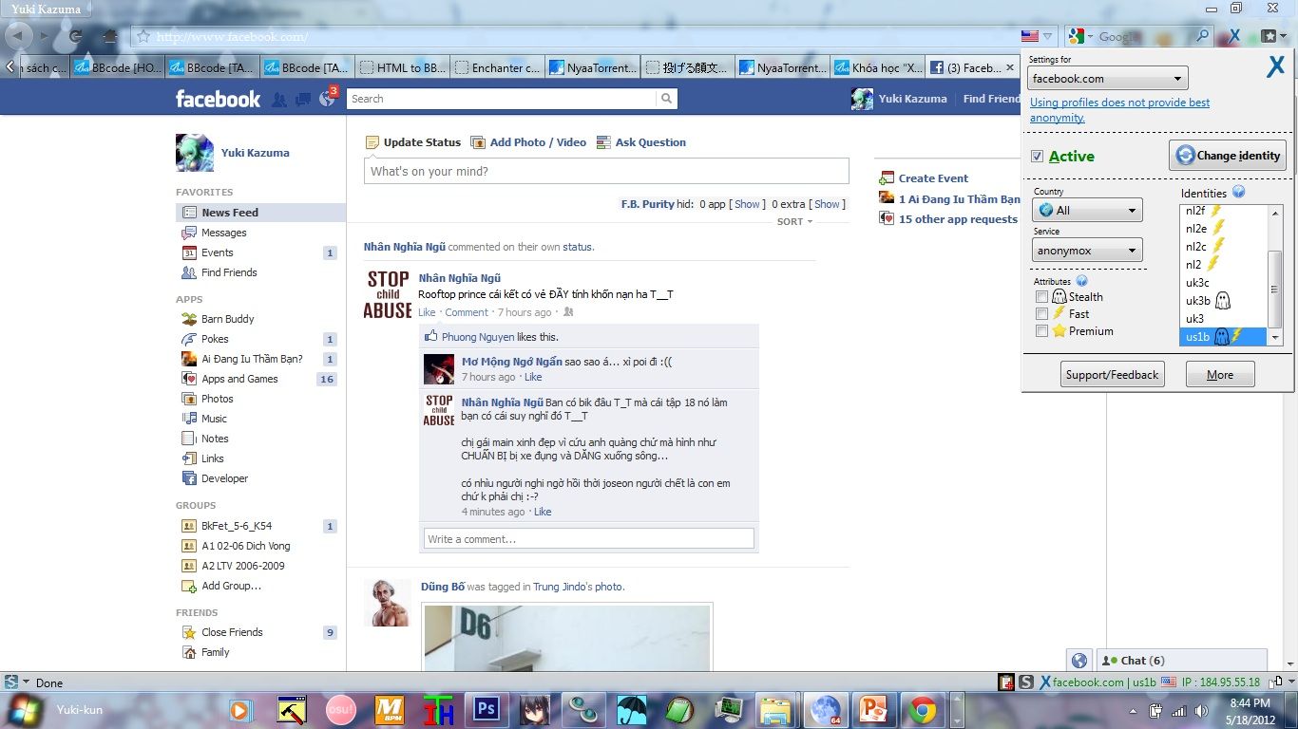Click the search magnifier button

667,99
